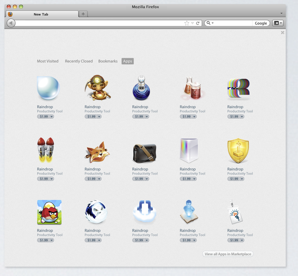
Task: Launch the gold joystick shield app icon
Action: 238,151
